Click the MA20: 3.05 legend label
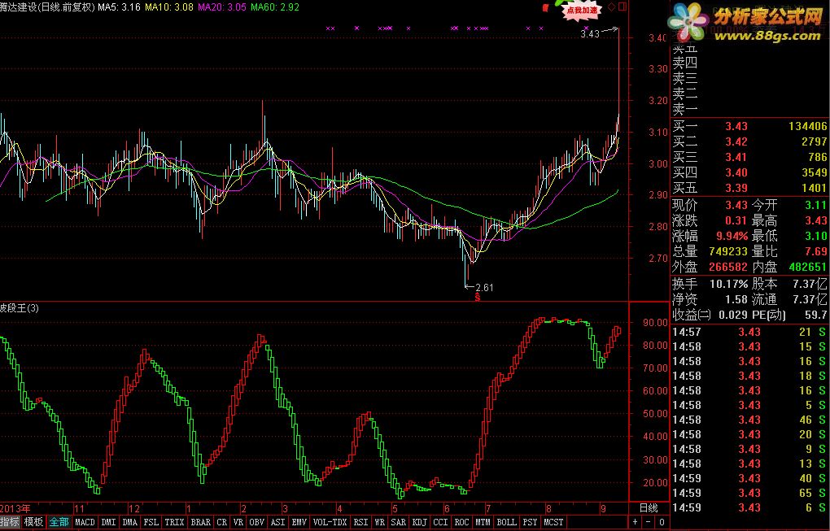Screen dimensions: 830x531 222,7
